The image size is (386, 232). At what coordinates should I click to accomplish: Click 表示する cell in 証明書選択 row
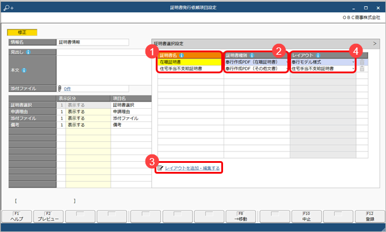[88, 105]
